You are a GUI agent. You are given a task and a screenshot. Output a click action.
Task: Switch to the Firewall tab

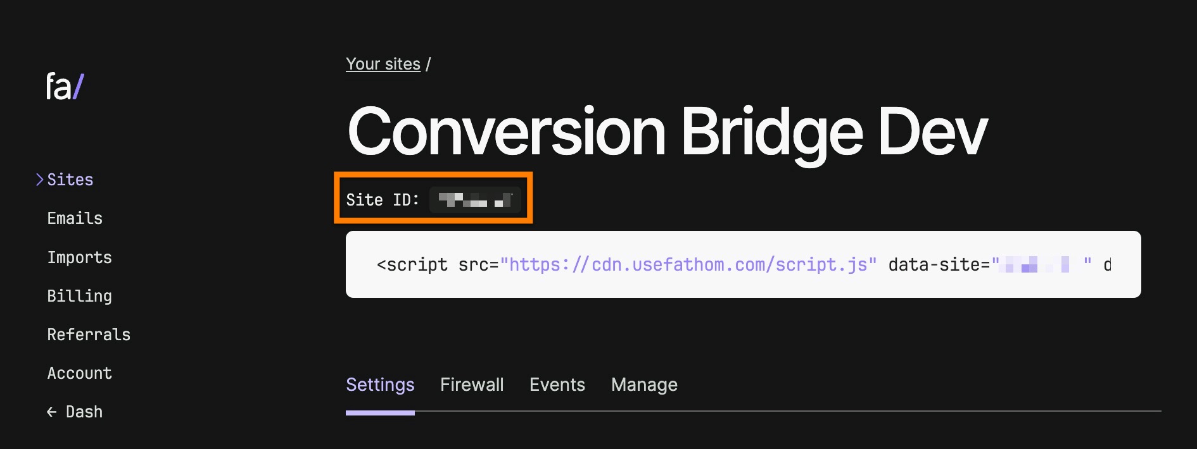click(x=472, y=384)
